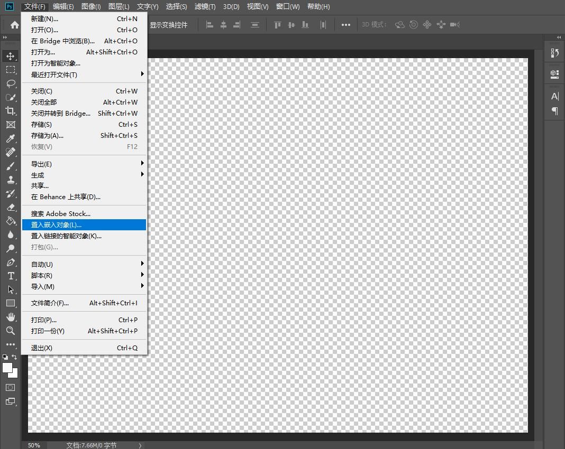Open more align options three dots

coord(346,25)
